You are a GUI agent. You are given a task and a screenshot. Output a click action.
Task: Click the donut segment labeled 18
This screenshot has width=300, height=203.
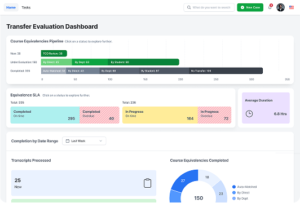[208, 177]
